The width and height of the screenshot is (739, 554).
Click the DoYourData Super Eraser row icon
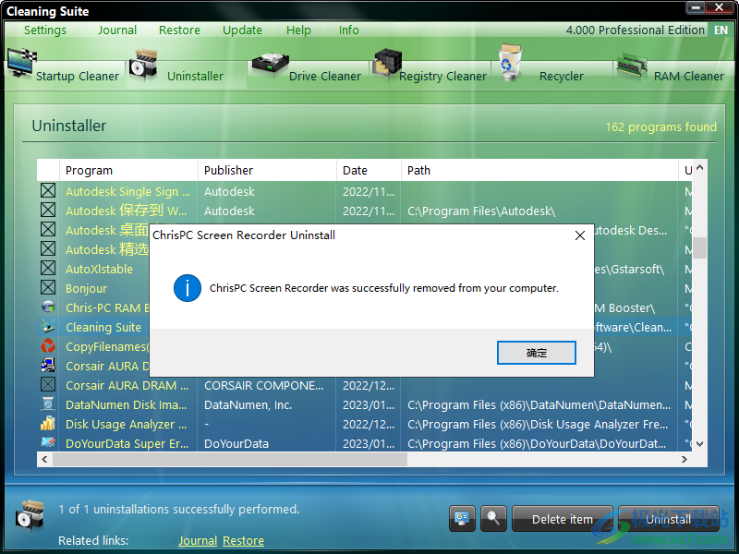click(x=48, y=443)
